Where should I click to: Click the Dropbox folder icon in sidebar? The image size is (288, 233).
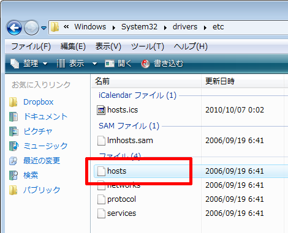point(13,102)
